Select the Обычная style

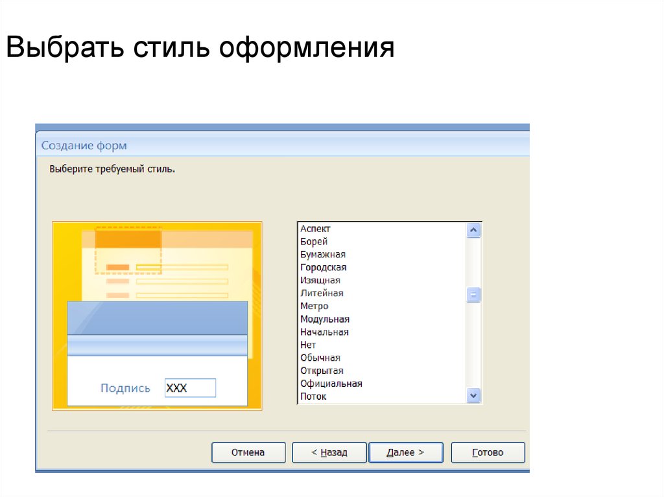pos(320,358)
